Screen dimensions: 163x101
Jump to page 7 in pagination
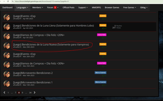tap(16, 93)
